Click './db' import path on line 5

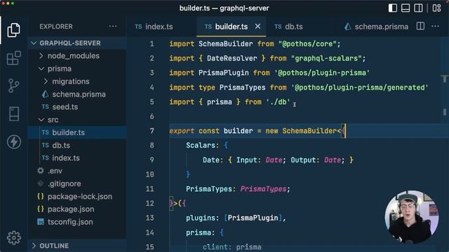pos(278,102)
